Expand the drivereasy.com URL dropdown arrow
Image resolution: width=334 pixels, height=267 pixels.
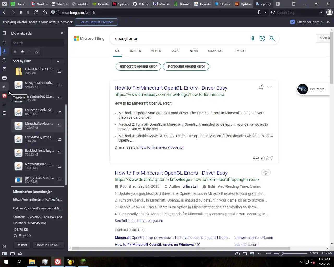[258, 180]
